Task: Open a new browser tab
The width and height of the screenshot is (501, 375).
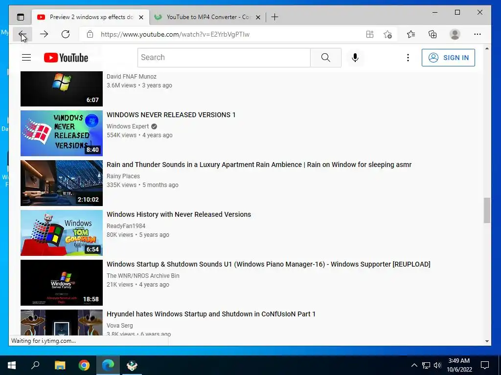Action: coord(274,17)
